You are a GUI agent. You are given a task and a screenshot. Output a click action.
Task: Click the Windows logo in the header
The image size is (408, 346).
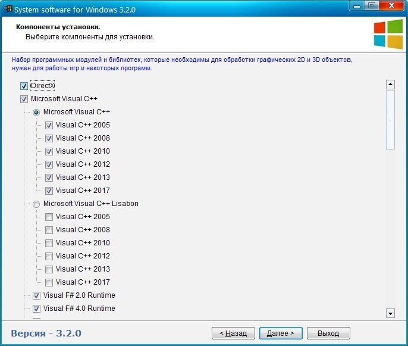388,35
